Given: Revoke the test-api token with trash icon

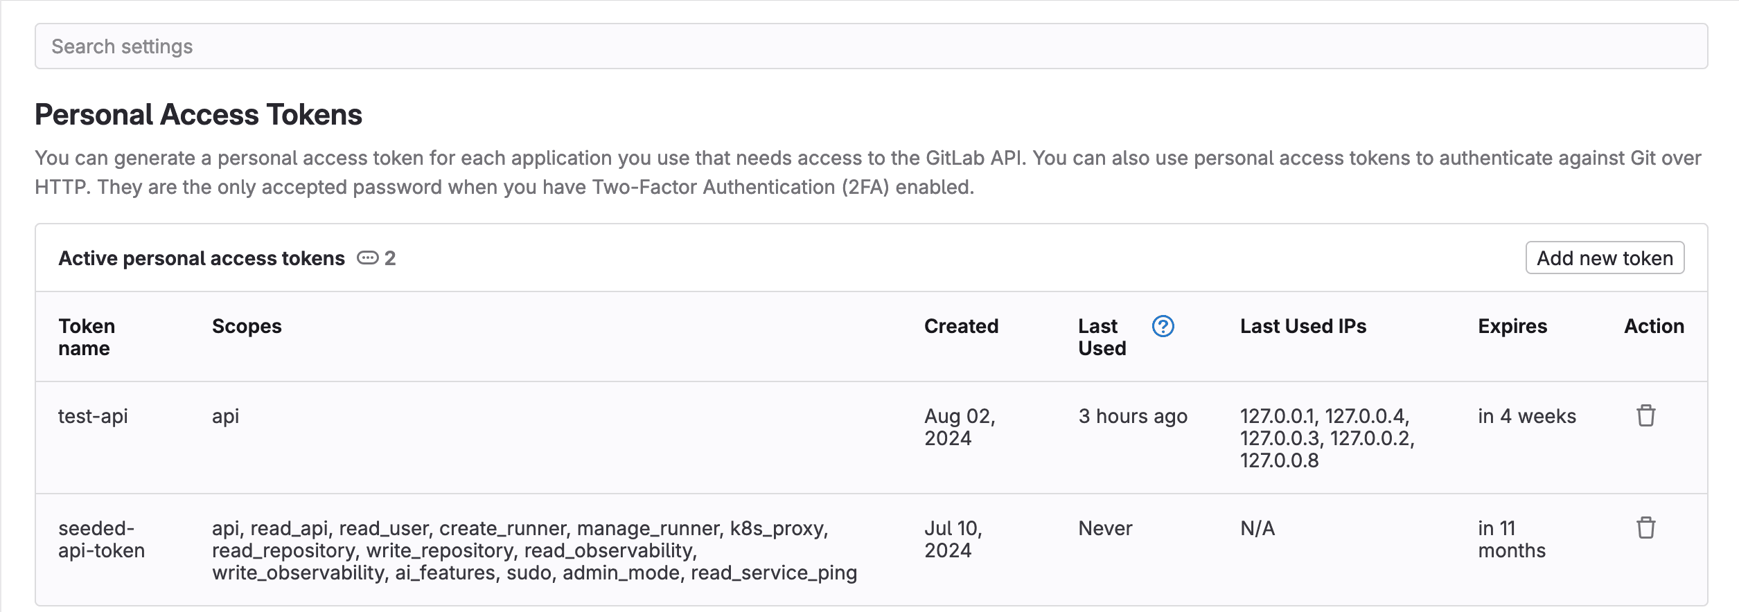Looking at the screenshot, I should pos(1645,415).
